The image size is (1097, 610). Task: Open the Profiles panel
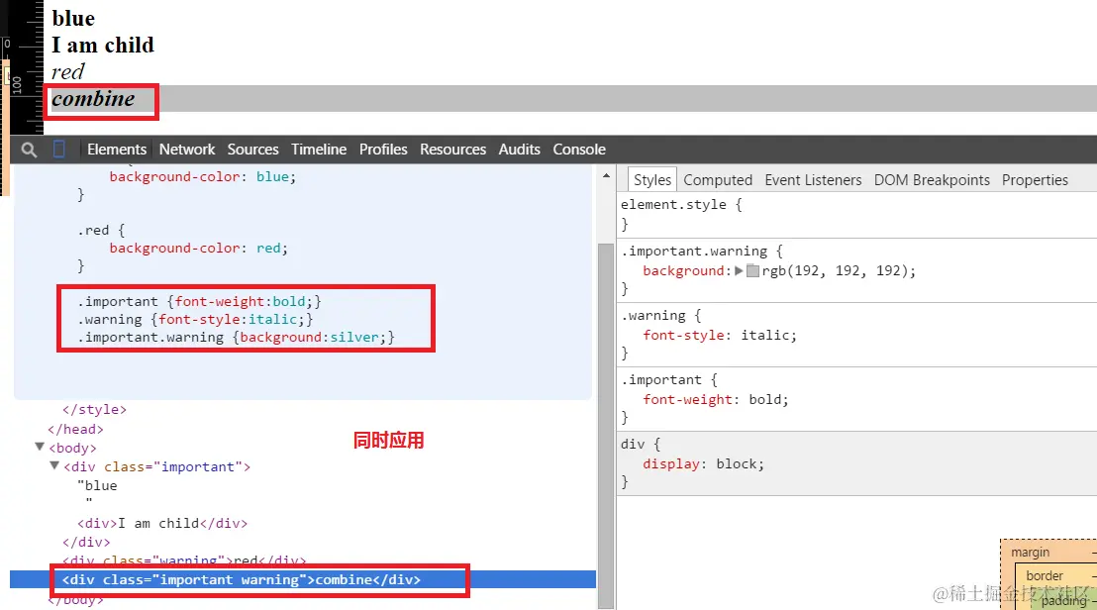coord(383,149)
